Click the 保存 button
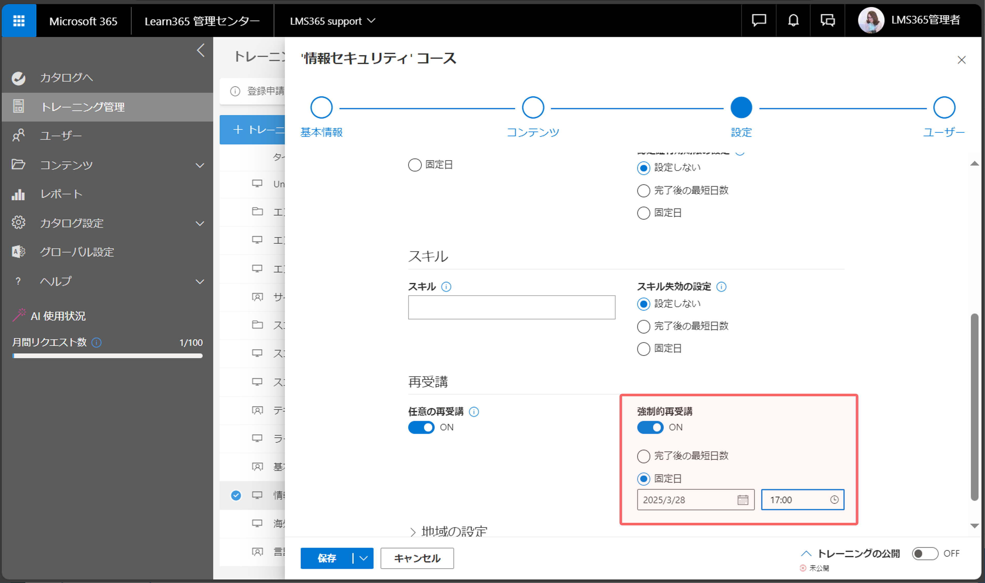Image resolution: width=985 pixels, height=583 pixels. 327,558
